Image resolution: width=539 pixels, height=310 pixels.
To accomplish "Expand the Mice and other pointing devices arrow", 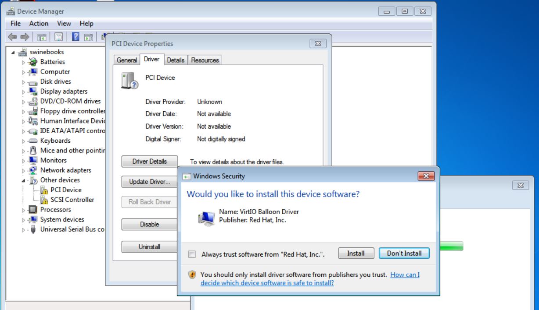I will 24,151.
